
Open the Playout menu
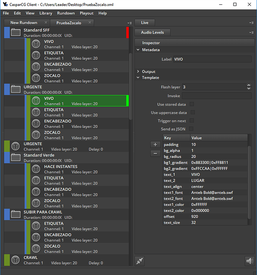point(86,13)
